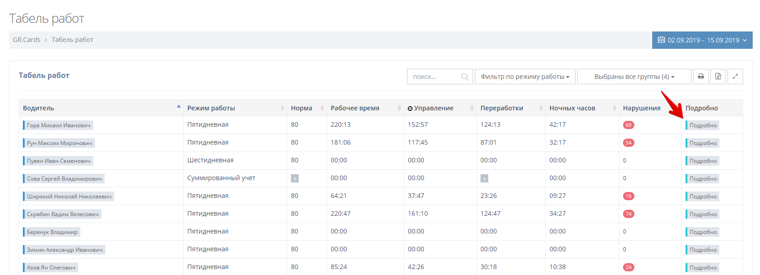
Task: Open Фильтр по режиму работы dropdown
Action: pos(525,77)
